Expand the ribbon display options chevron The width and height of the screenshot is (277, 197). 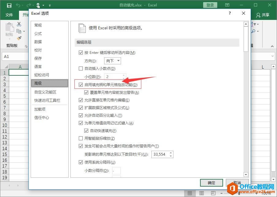pyautogui.click(x=50, y=5)
